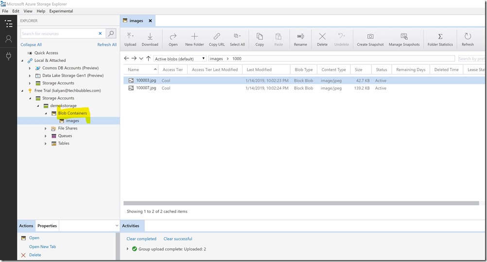Open the Experimental menu

click(61, 11)
